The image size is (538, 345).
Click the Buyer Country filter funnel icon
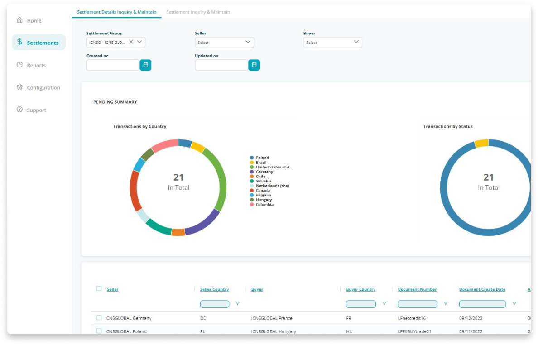(384, 304)
